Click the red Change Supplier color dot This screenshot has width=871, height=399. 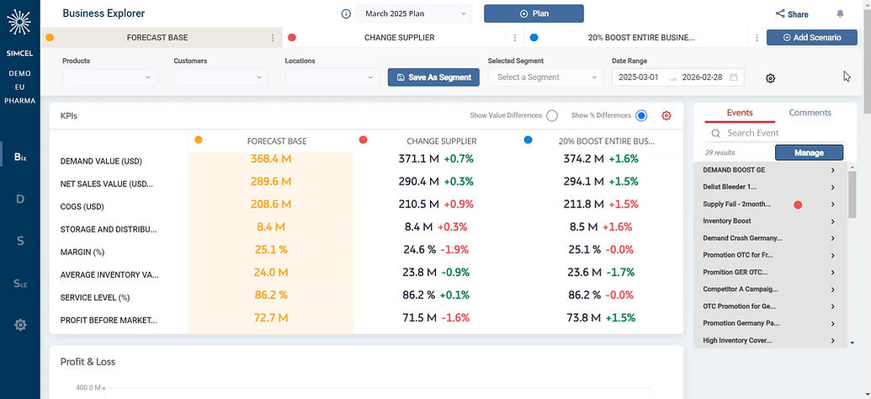coord(292,38)
